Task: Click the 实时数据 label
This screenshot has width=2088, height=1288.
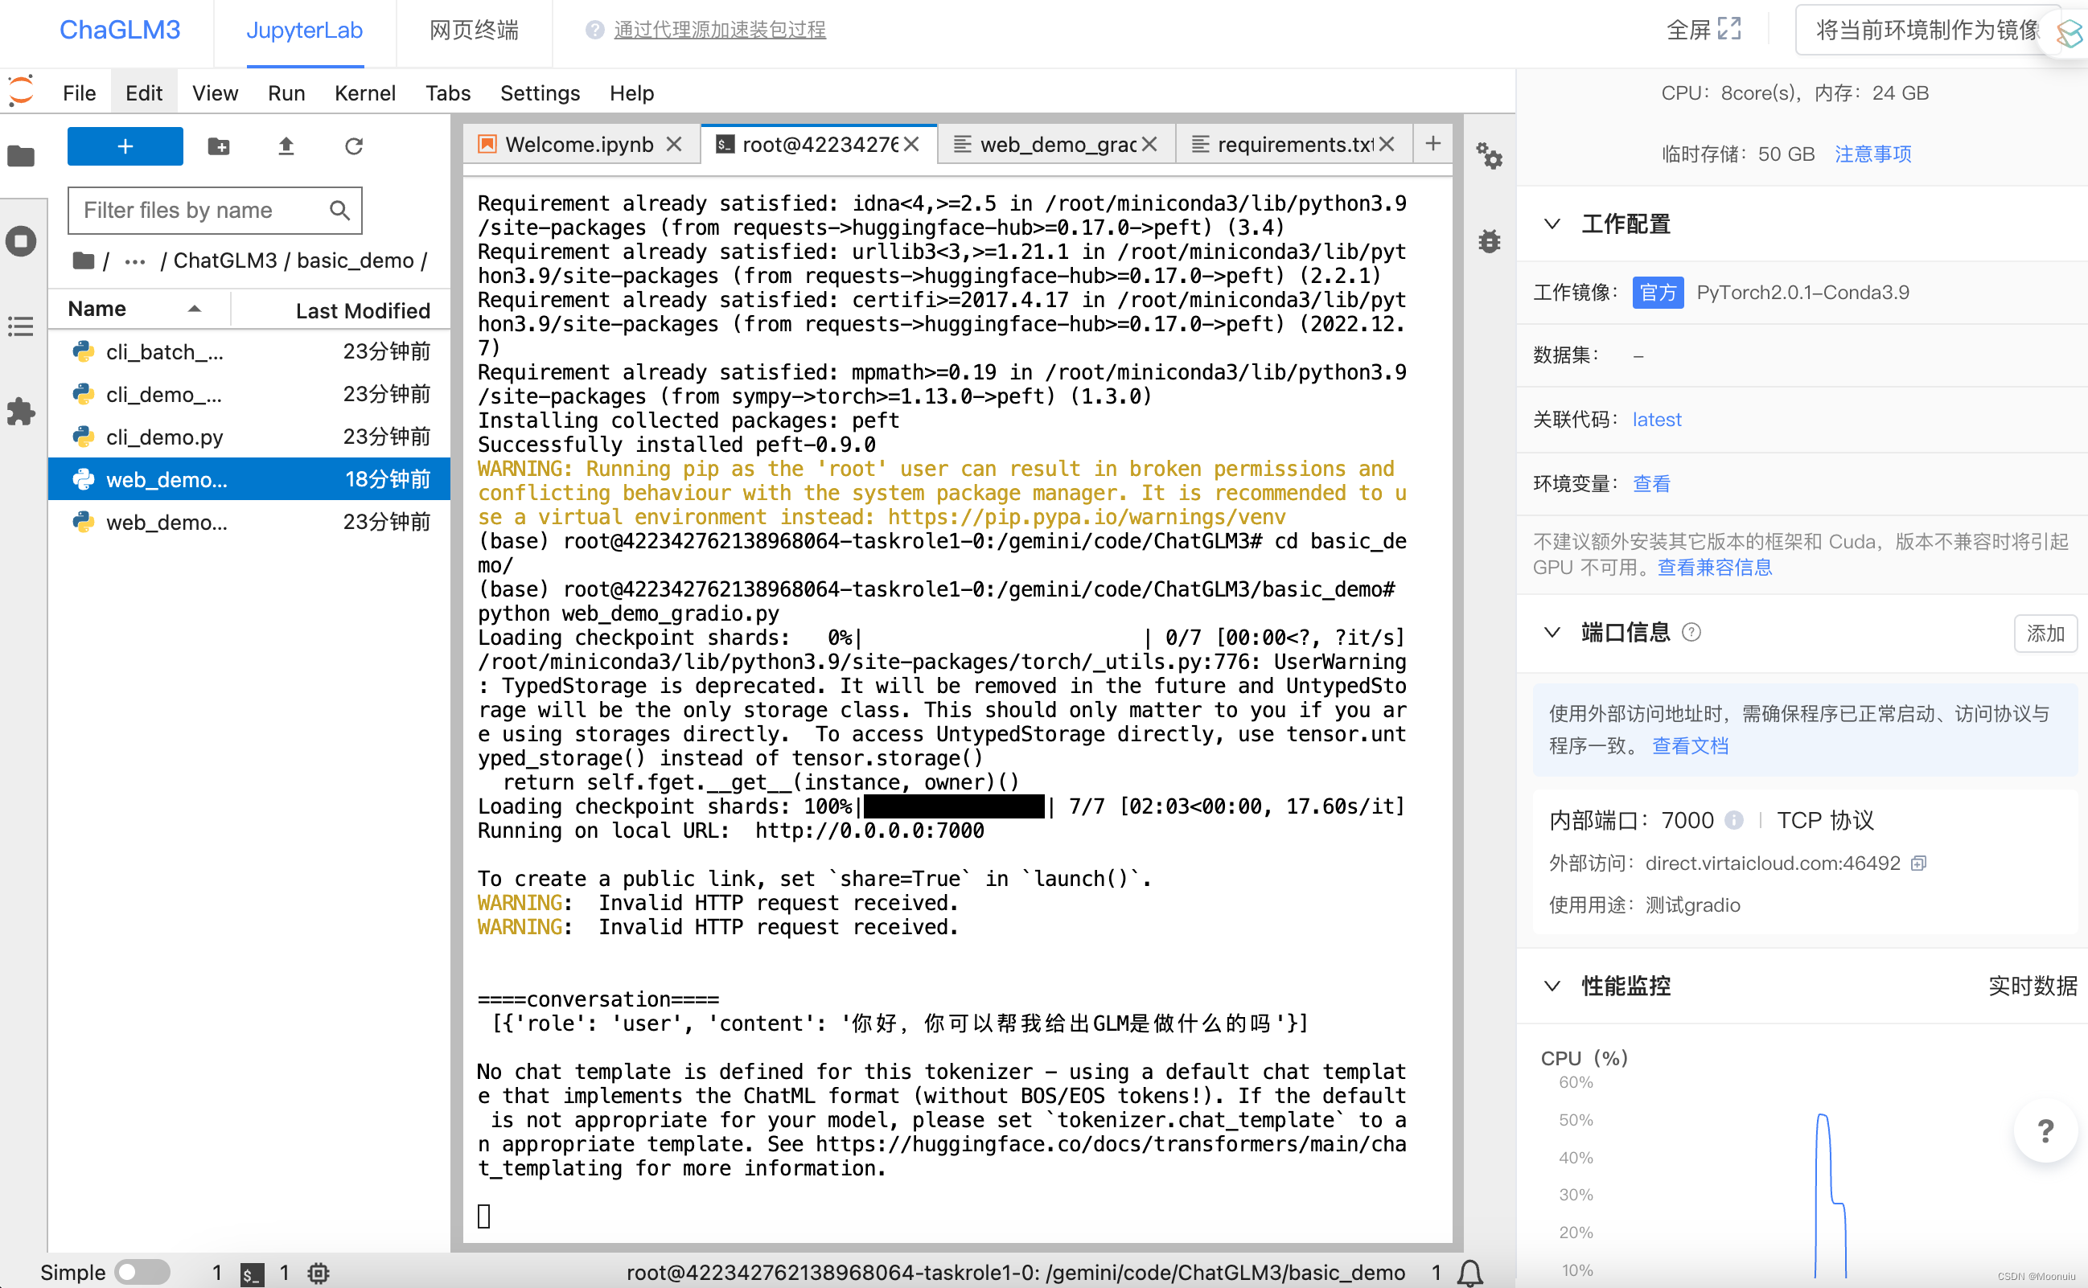Action: click(2032, 986)
